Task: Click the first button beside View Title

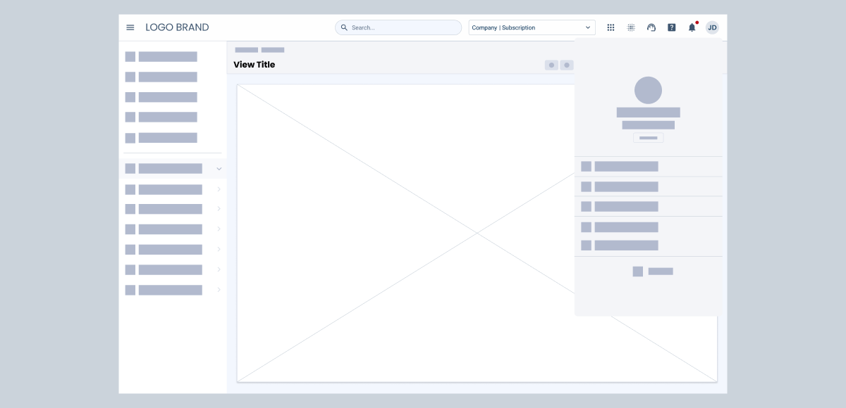Action: click(x=551, y=65)
